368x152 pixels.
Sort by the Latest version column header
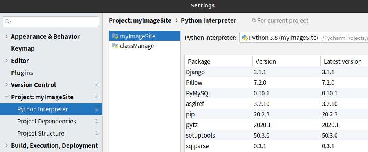point(343,61)
